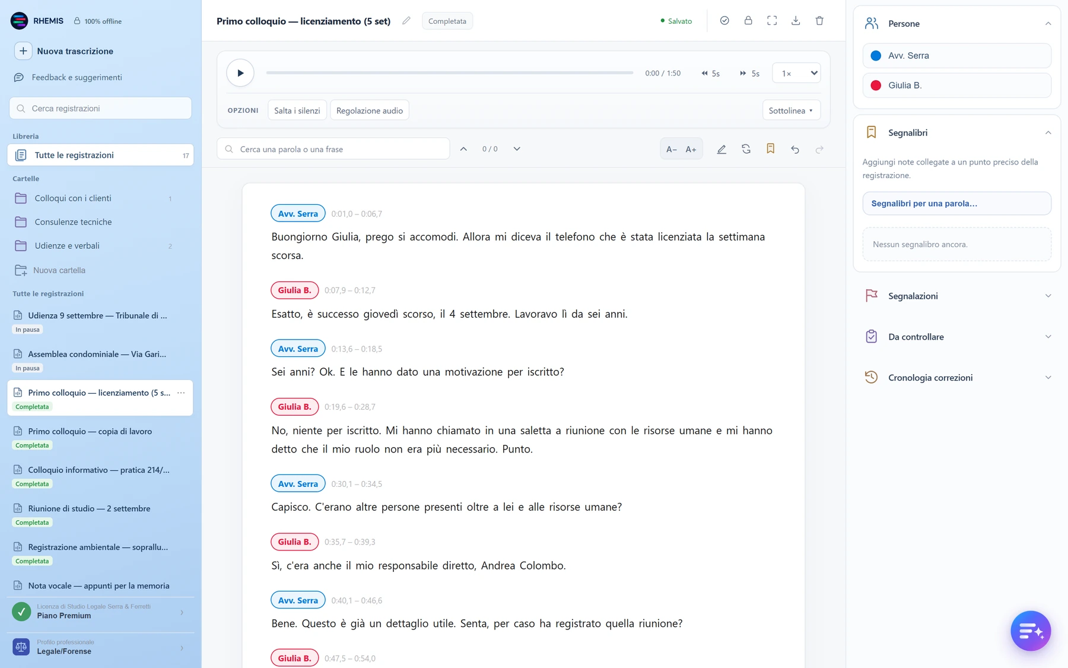Open Legale/Forense profile chevron
Screen dimensions: 1068x668
(x=182, y=648)
